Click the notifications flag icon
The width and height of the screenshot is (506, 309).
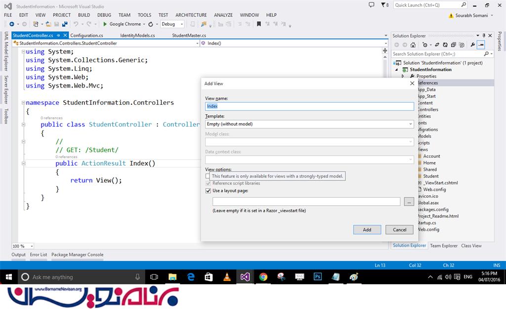click(382, 5)
